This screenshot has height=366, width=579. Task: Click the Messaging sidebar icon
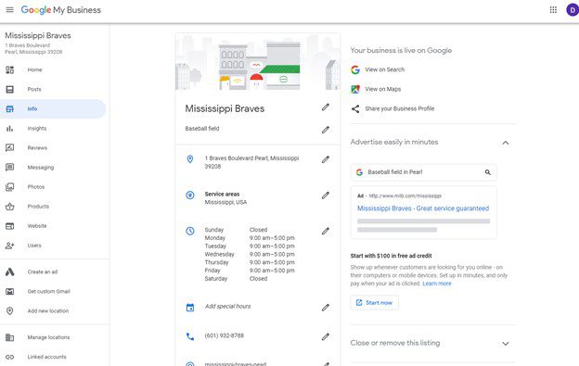[x=10, y=168]
